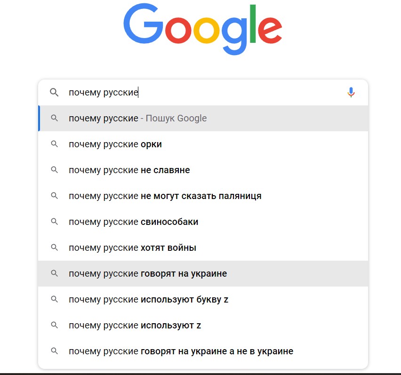
Task: Select 'почему русские хотят войны' suggestion
Action: point(132,248)
